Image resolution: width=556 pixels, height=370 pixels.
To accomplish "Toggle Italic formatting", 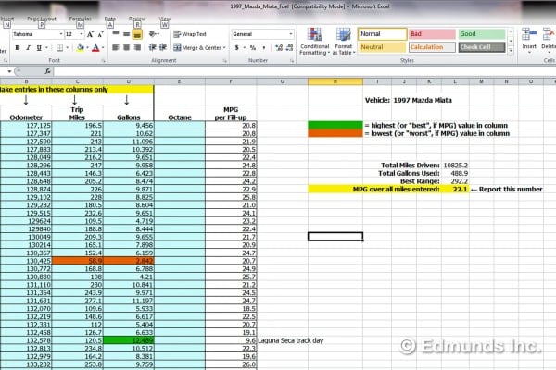I will 28,48.
